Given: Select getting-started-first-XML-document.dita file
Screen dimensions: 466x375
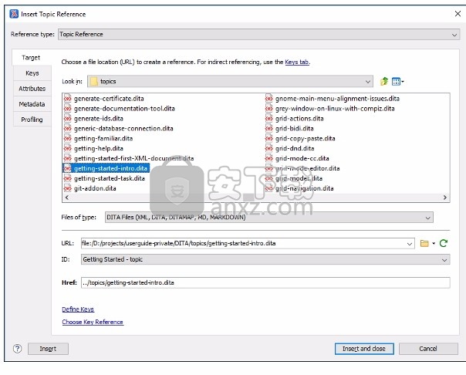Looking at the screenshot, I should point(133,158).
